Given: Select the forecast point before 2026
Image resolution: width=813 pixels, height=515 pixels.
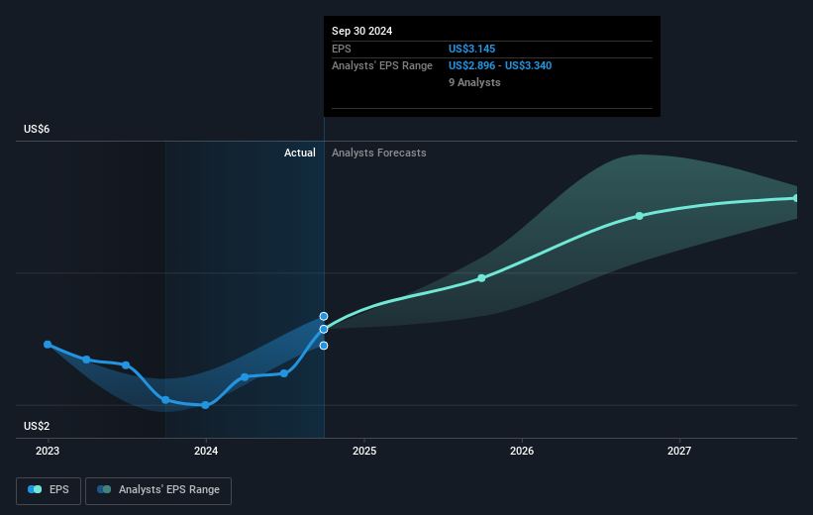Looking at the screenshot, I should click(x=481, y=278).
